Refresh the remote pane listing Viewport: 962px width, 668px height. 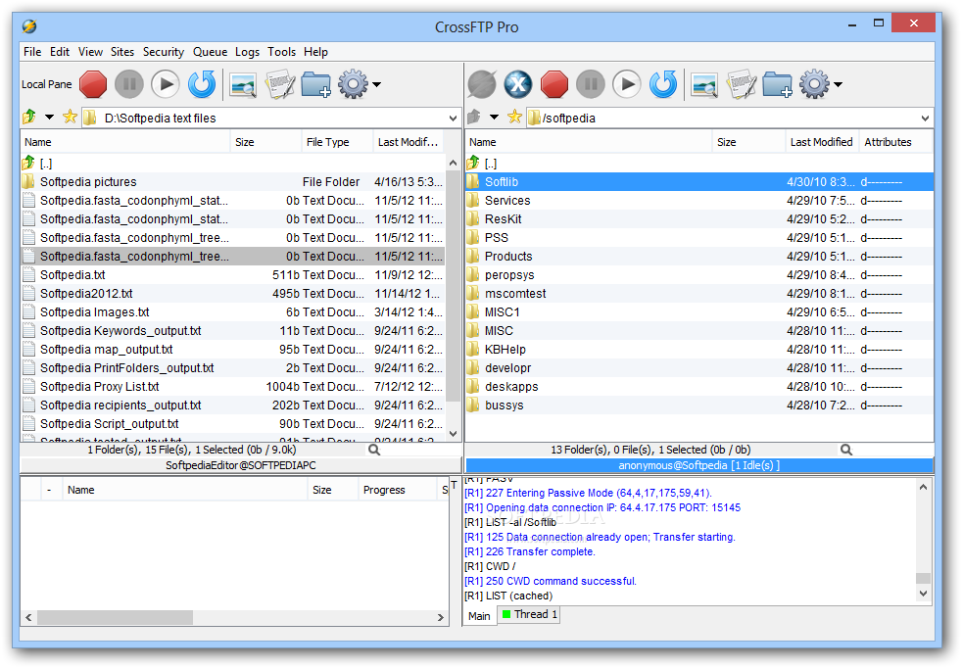[663, 84]
